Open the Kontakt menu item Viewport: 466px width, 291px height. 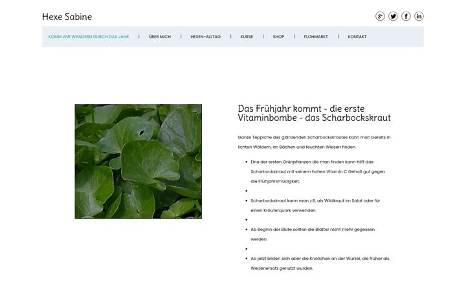point(357,37)
